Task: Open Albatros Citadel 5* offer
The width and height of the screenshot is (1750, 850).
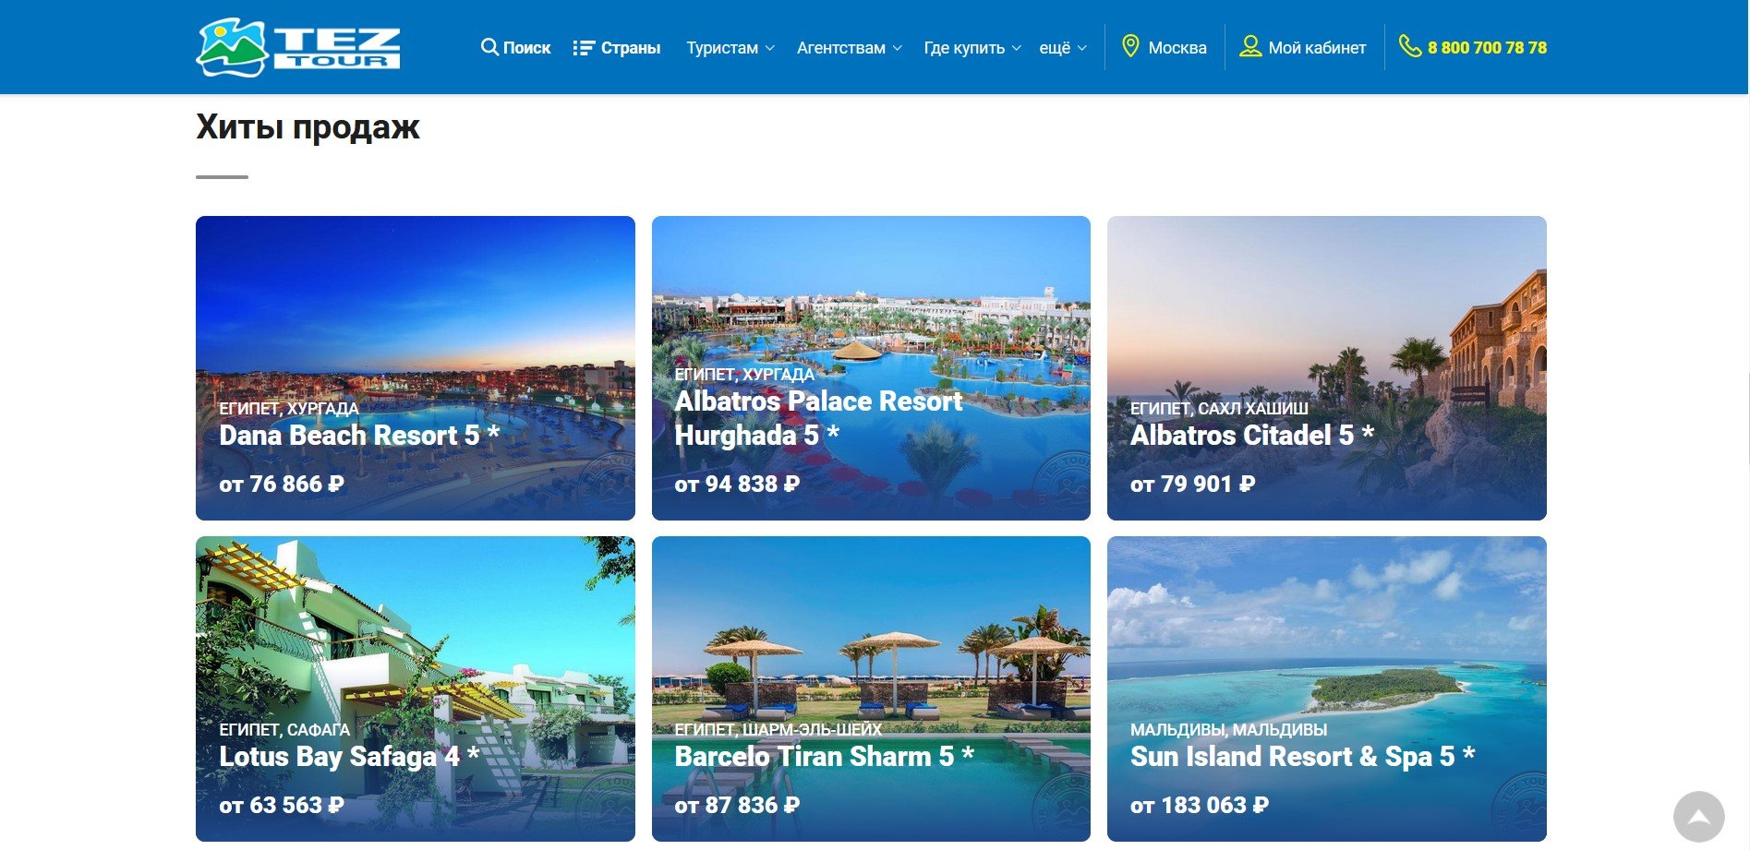Action: point(1327,368)
